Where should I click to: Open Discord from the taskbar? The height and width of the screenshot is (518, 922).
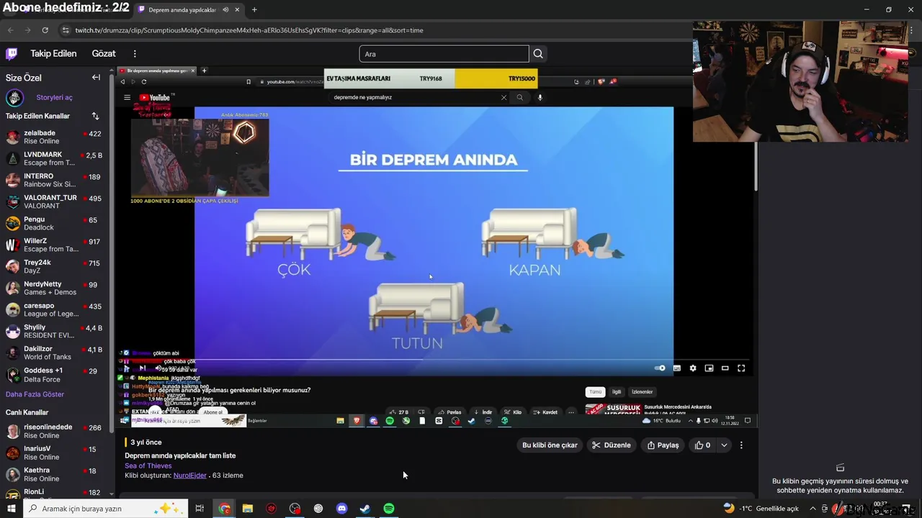point(341,509)
